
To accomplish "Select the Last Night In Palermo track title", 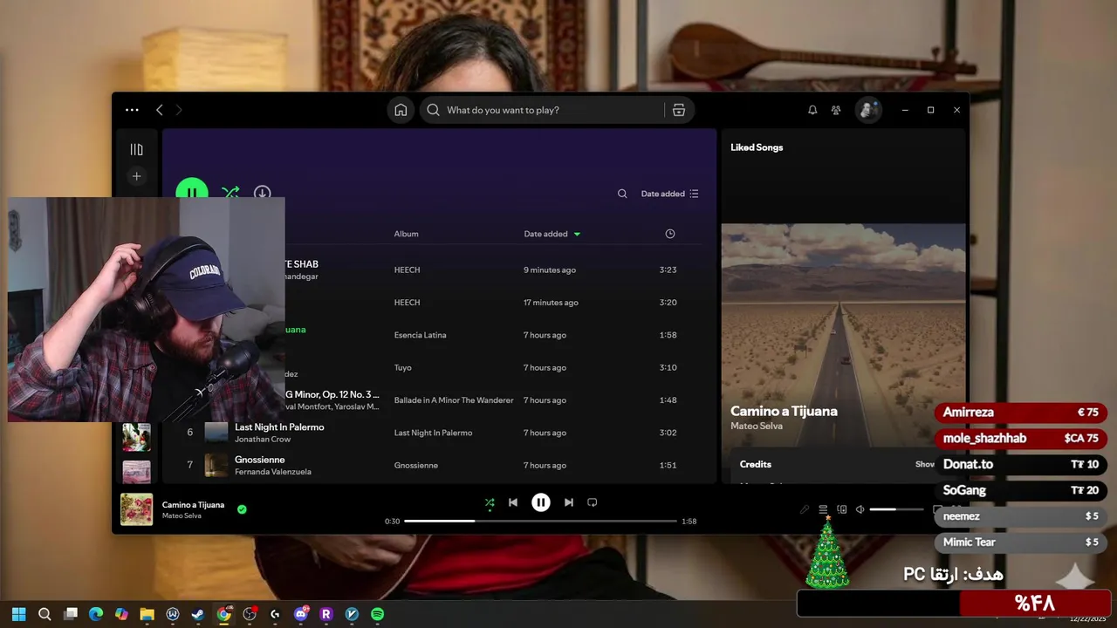I will [279, 427].
